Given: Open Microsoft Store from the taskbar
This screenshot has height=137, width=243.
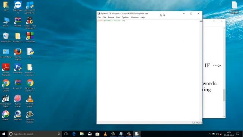Looking at the screenshot, I should pos(97,134).
